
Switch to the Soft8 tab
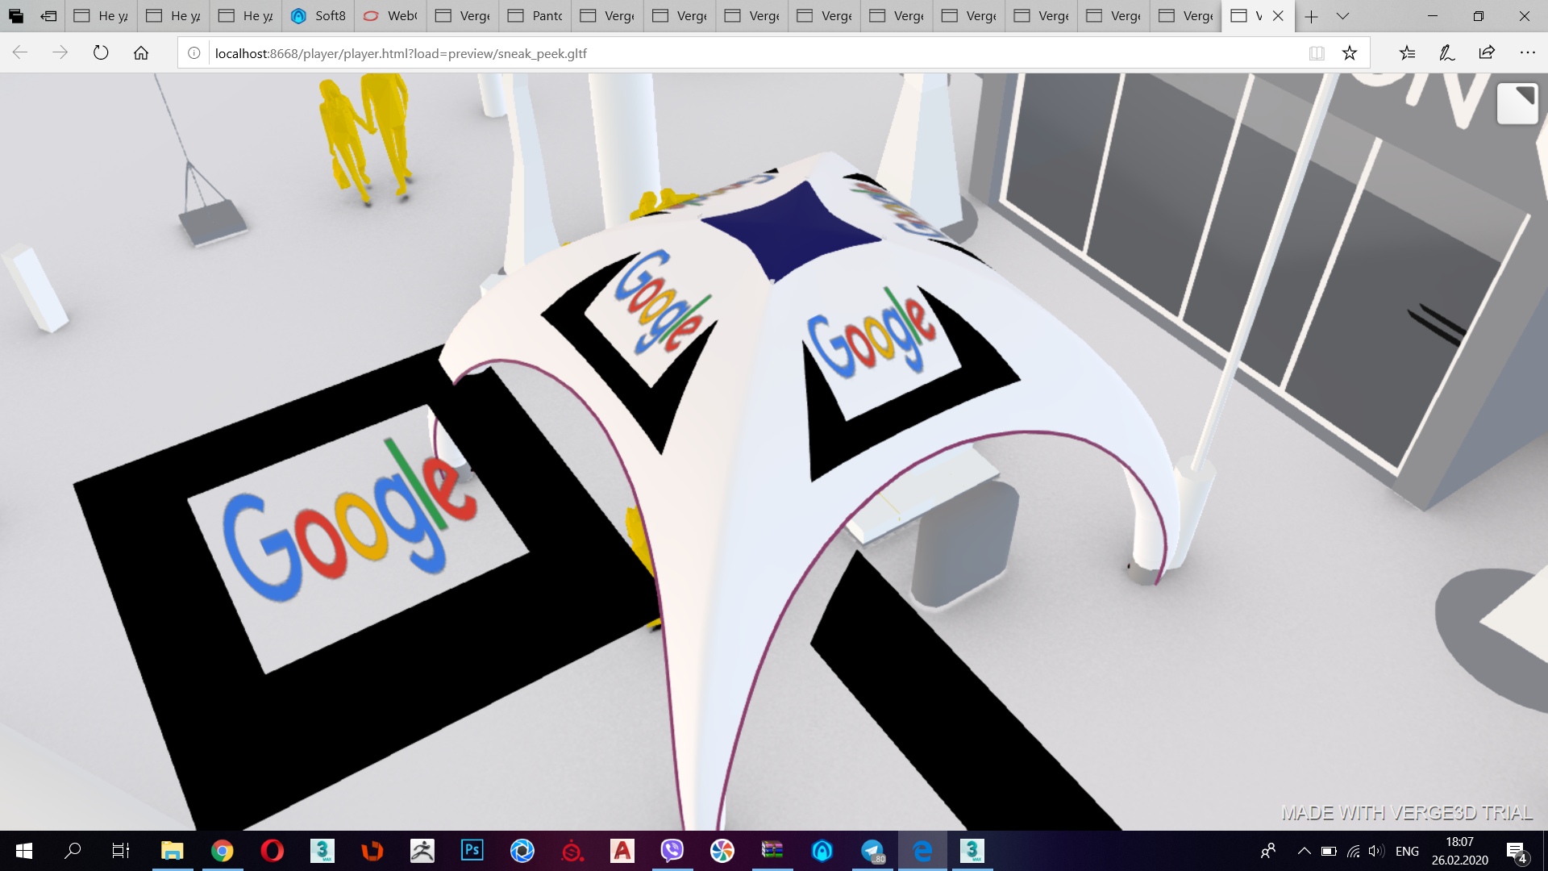[318, 16]
